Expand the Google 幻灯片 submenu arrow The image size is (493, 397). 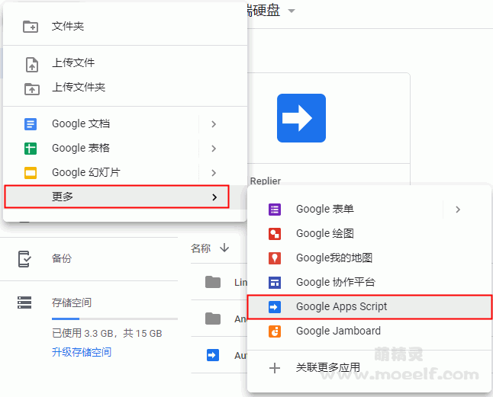(214, 173)
